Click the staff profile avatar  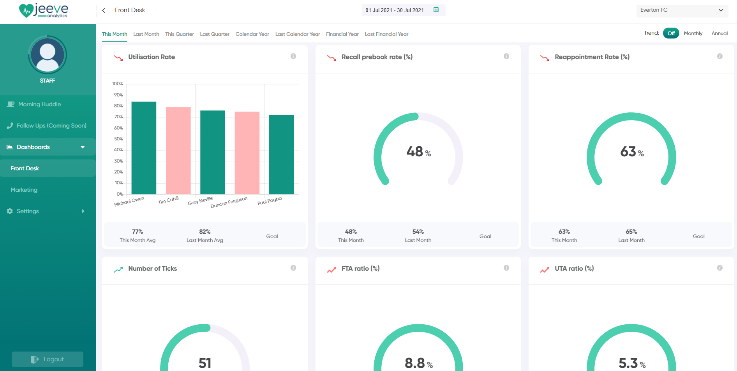(48, 55)
